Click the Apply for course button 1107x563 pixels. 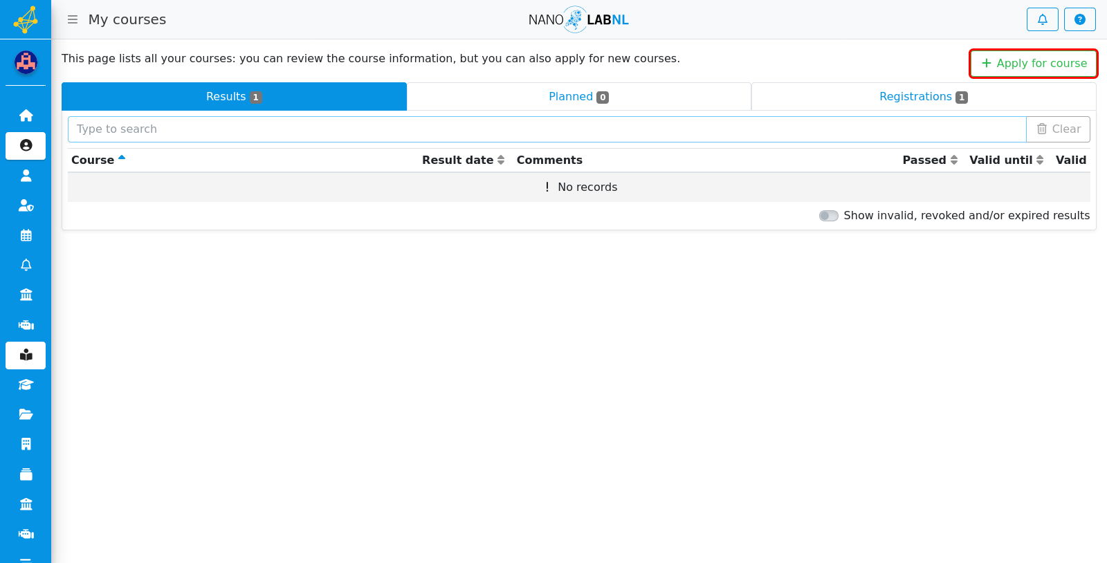(1034, 63)
